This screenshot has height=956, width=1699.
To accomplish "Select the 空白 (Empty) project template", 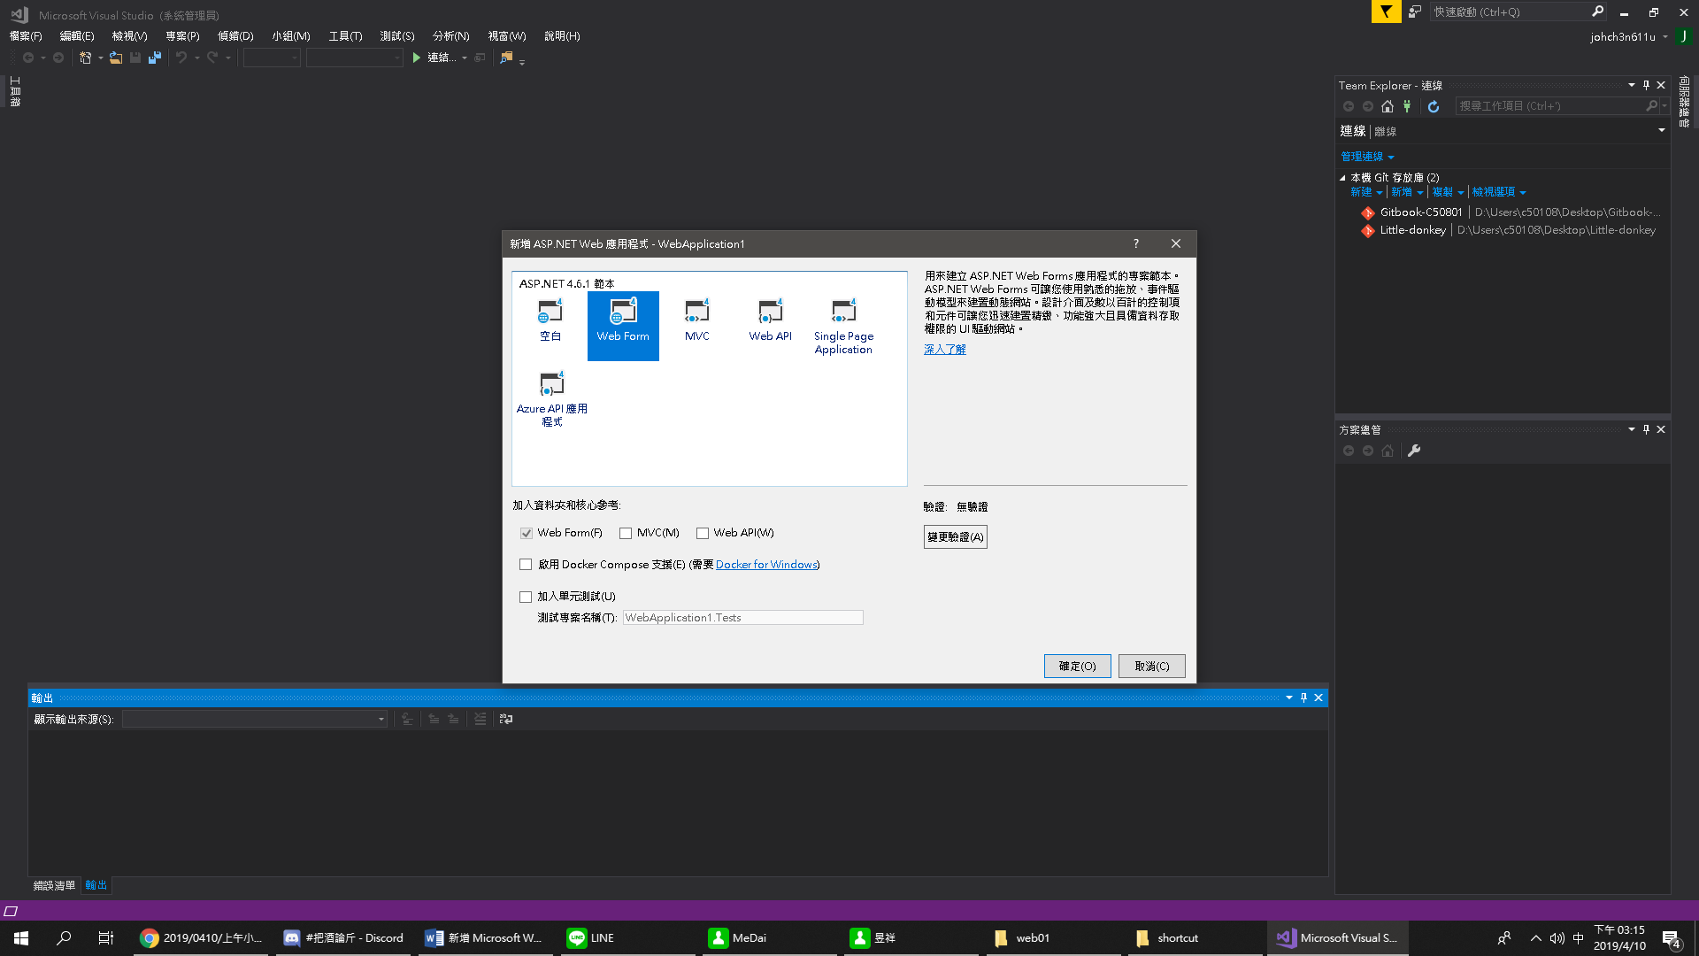I will click(550, 321).
